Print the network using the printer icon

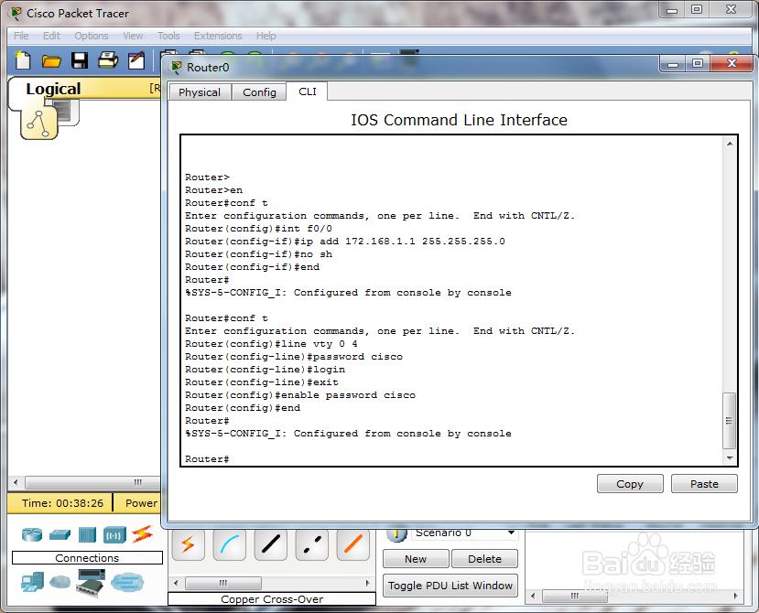pyautogui.click(x=108, y=60)
